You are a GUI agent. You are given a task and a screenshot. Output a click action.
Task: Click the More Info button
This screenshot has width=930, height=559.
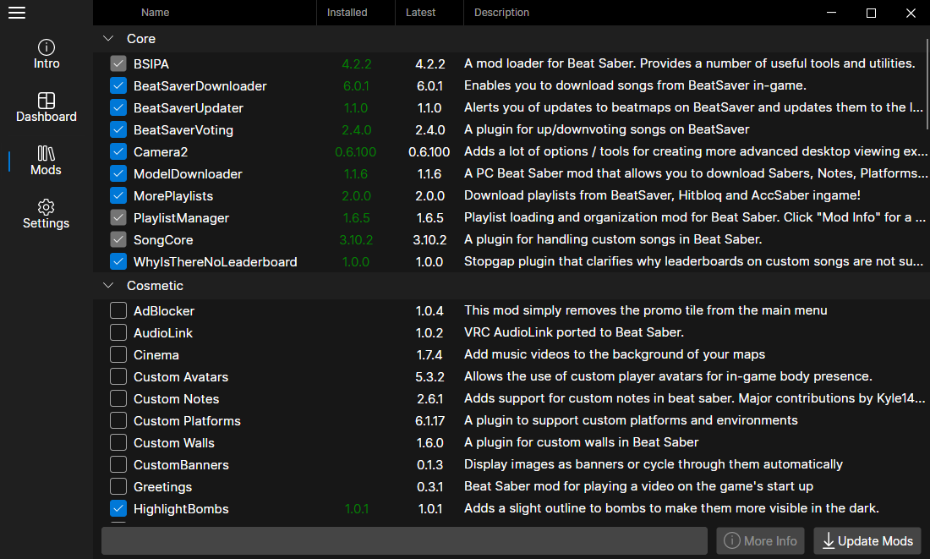pyautogui.click(x=760, y=540)
